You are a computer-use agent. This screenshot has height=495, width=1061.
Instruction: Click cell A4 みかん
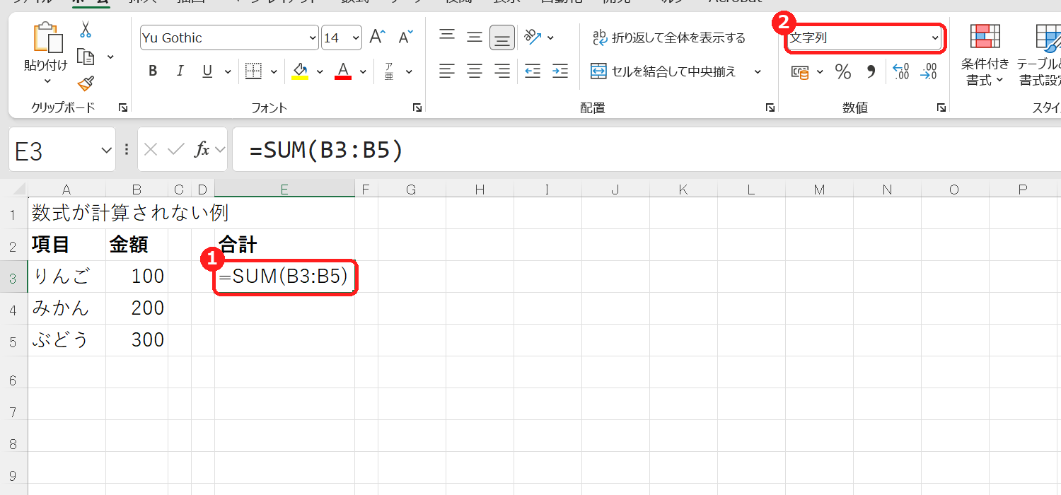pyautogui.click(x=67, y=308)
